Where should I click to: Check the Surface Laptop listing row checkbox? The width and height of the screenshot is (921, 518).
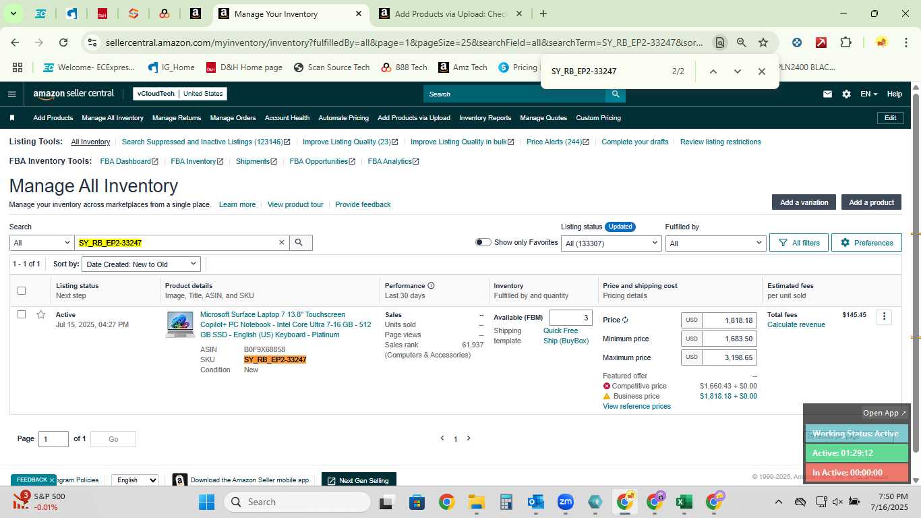tap(22, 314)
